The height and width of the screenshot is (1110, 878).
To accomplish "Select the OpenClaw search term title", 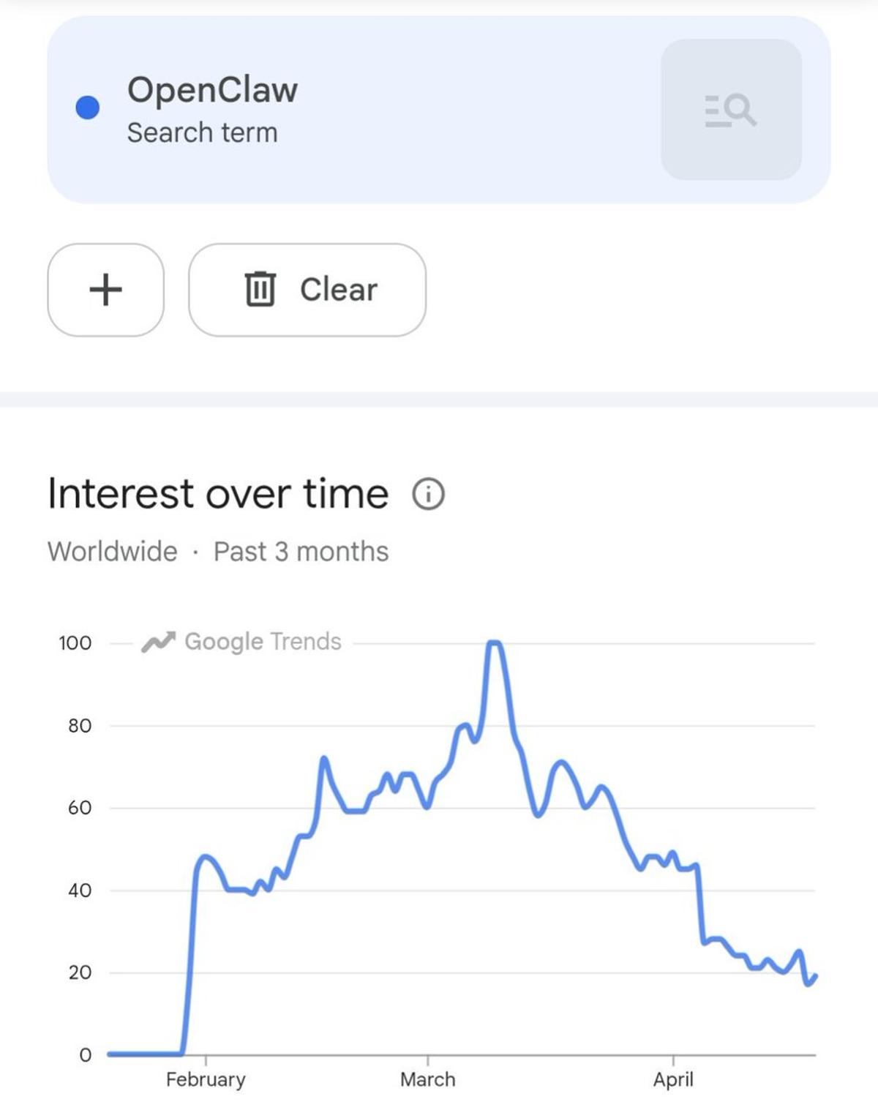I will [x=212, y=90].
